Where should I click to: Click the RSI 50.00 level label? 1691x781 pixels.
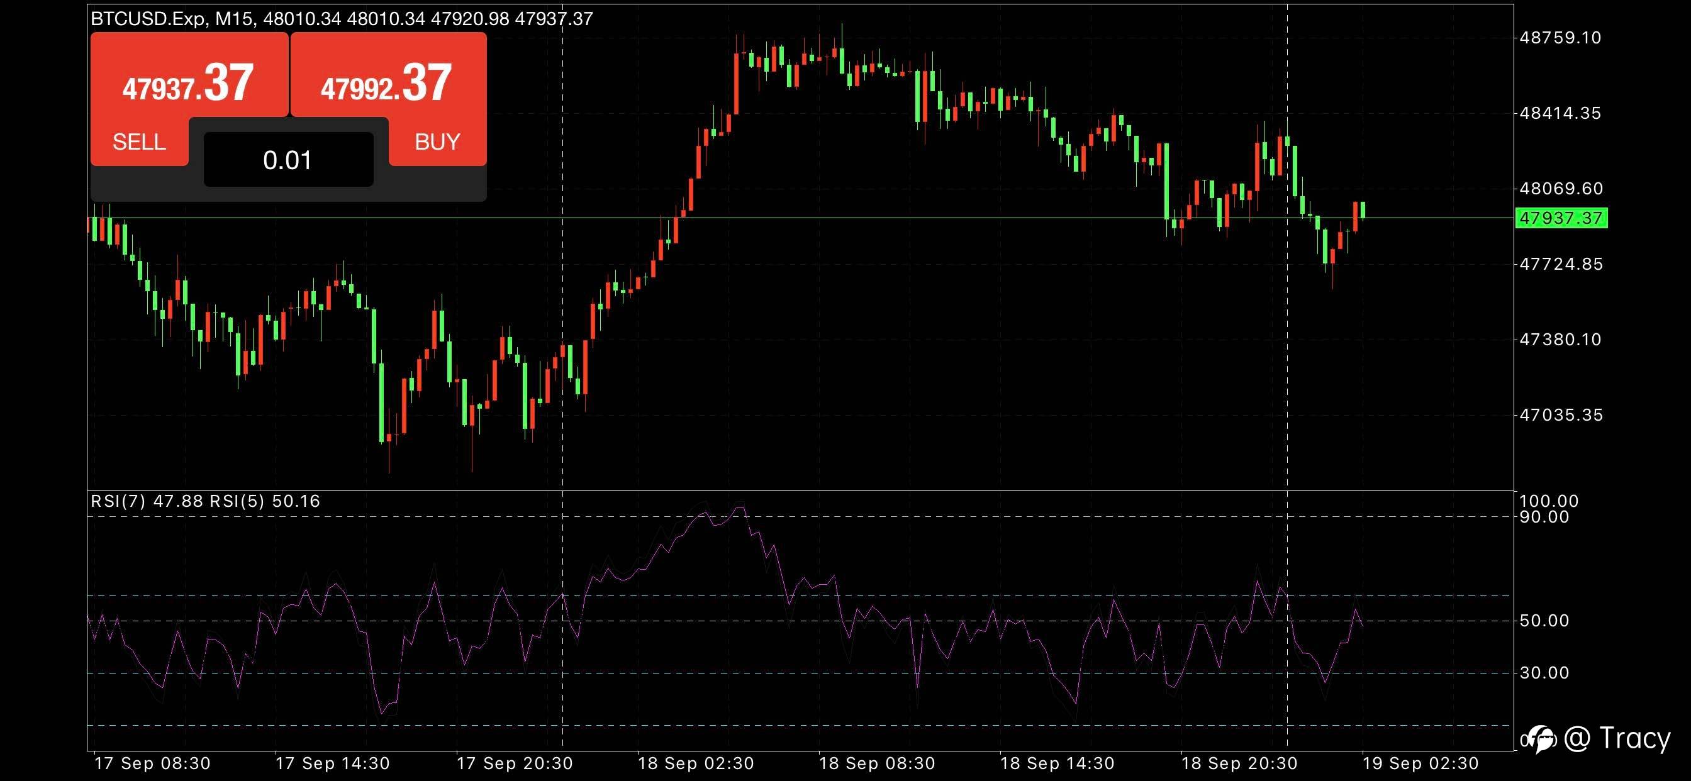[x=1544, y=621]
